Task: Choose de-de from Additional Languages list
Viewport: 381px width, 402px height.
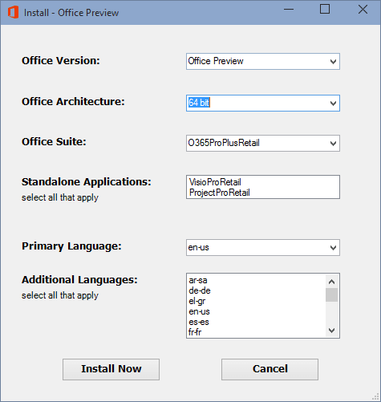Action: (200, 290)
